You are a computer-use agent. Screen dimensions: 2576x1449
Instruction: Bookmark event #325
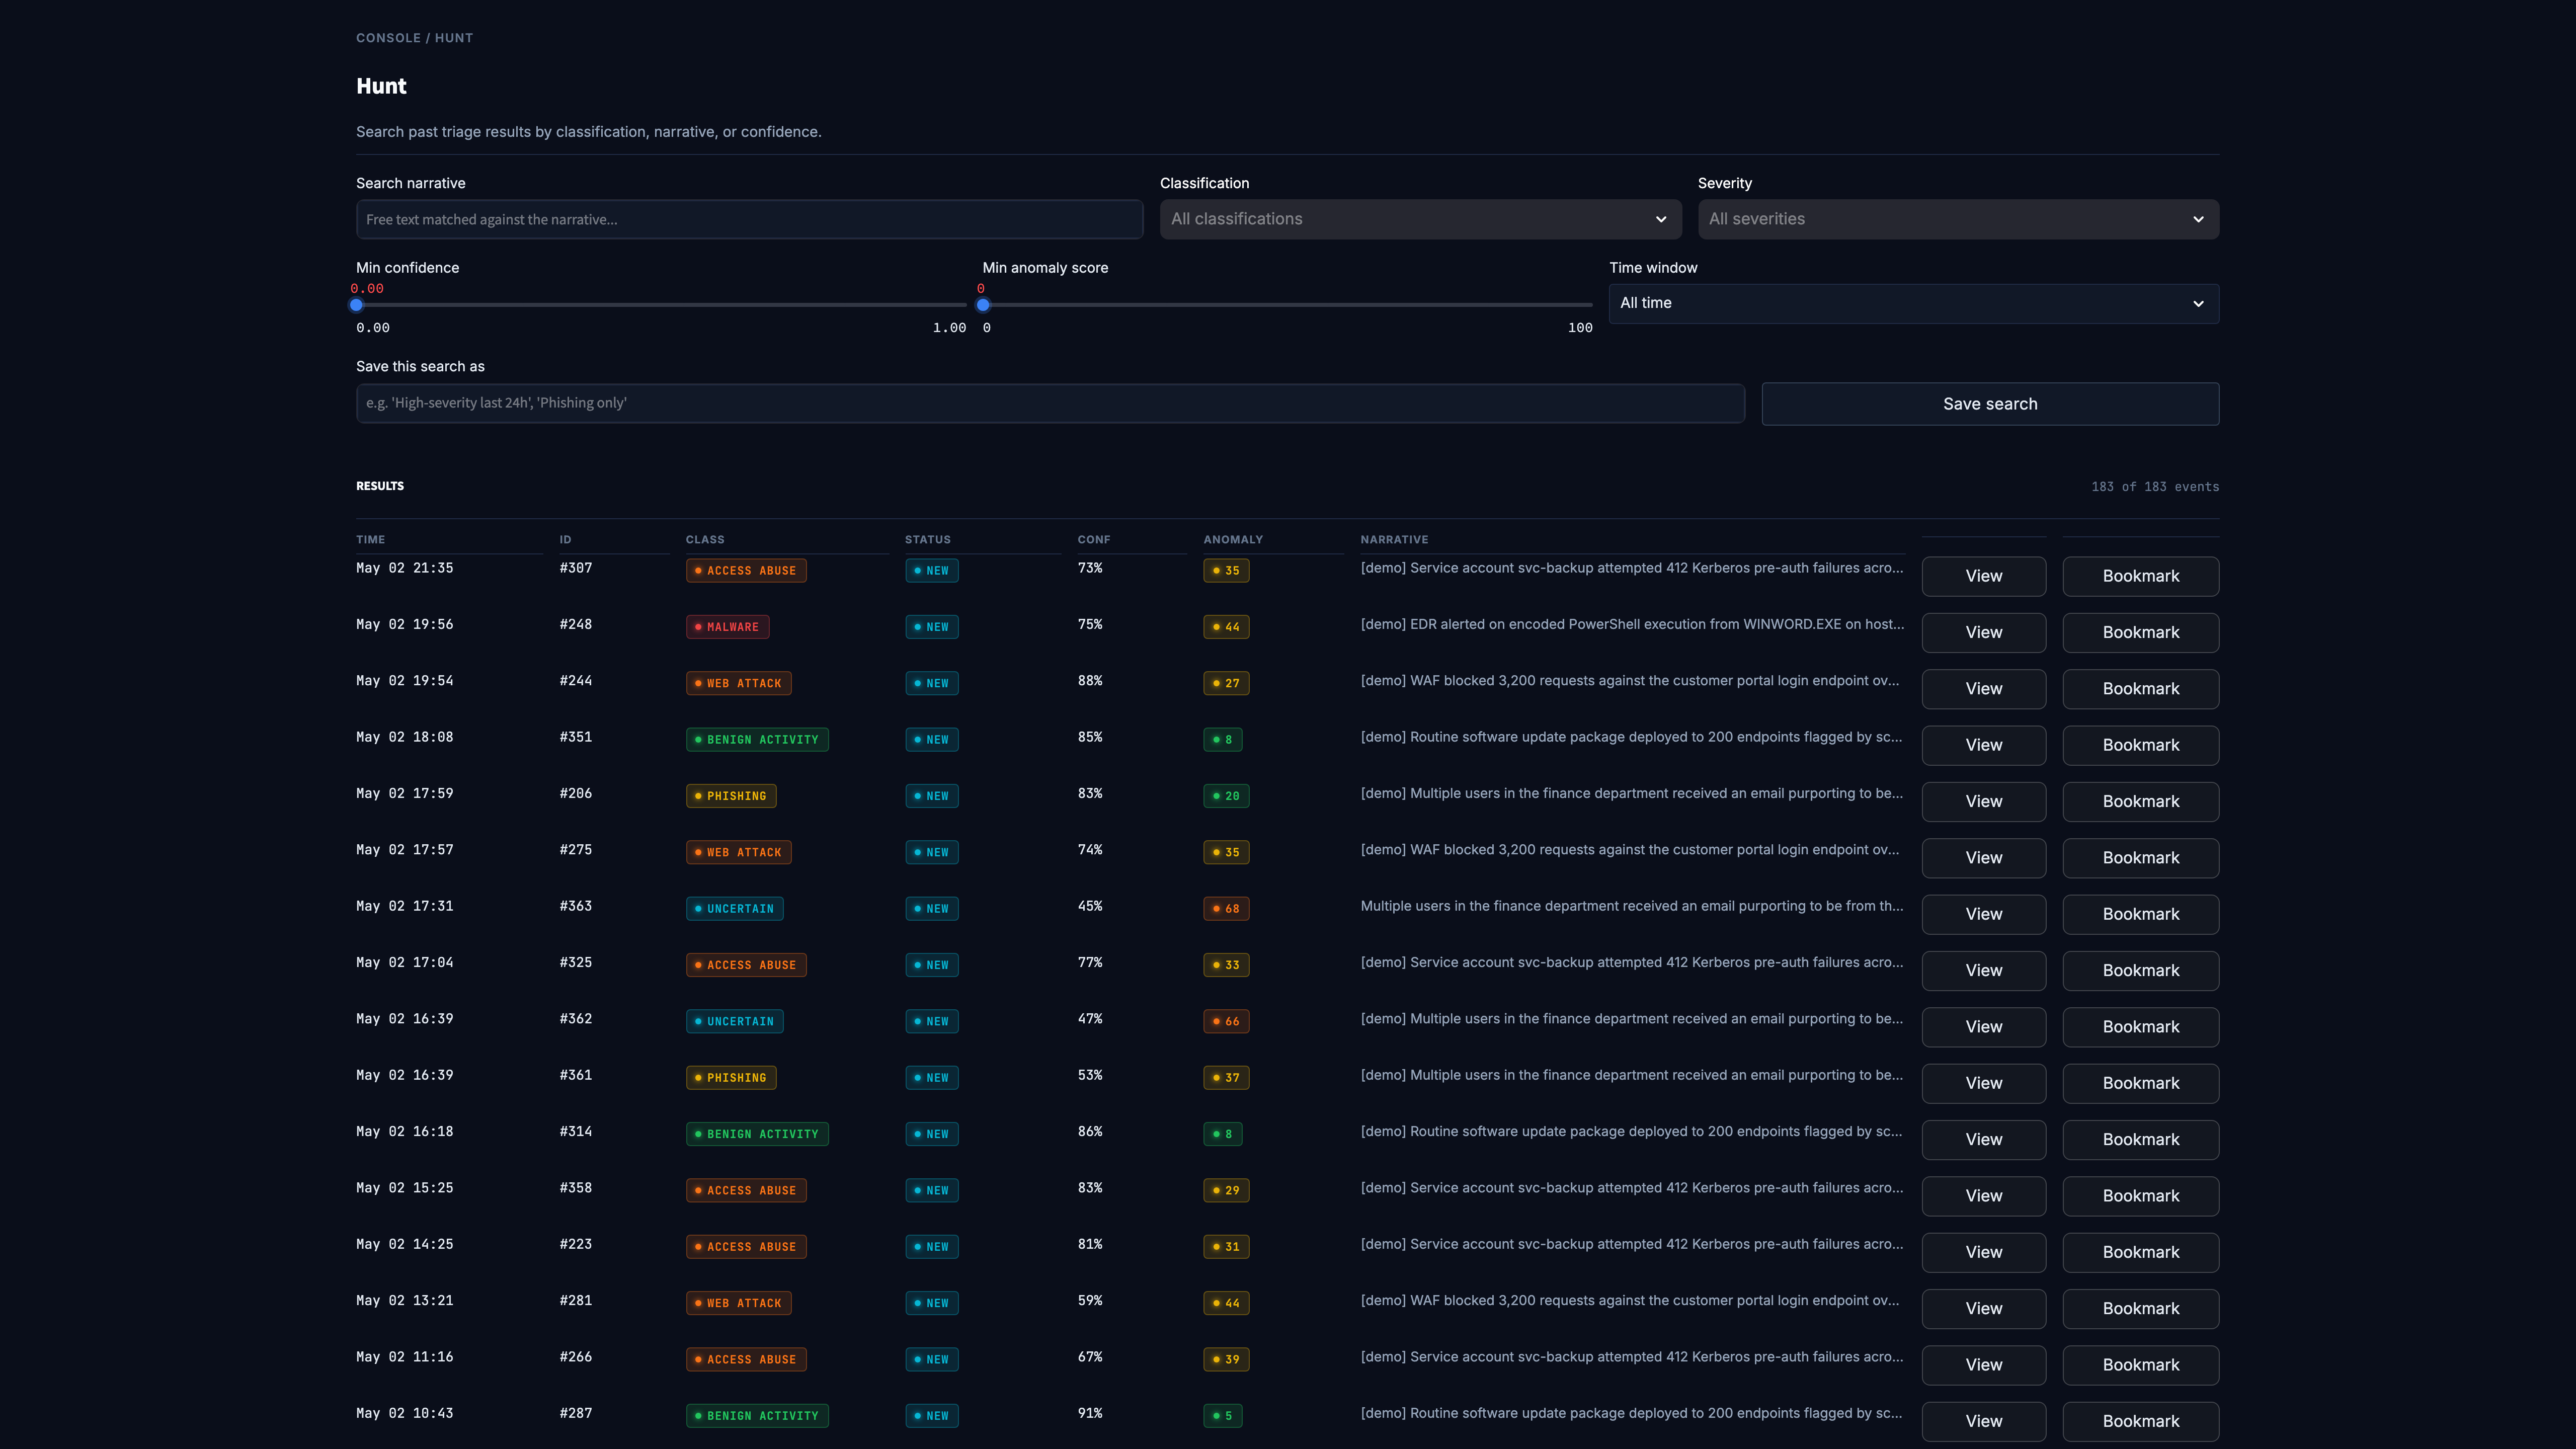point(2141,971)
